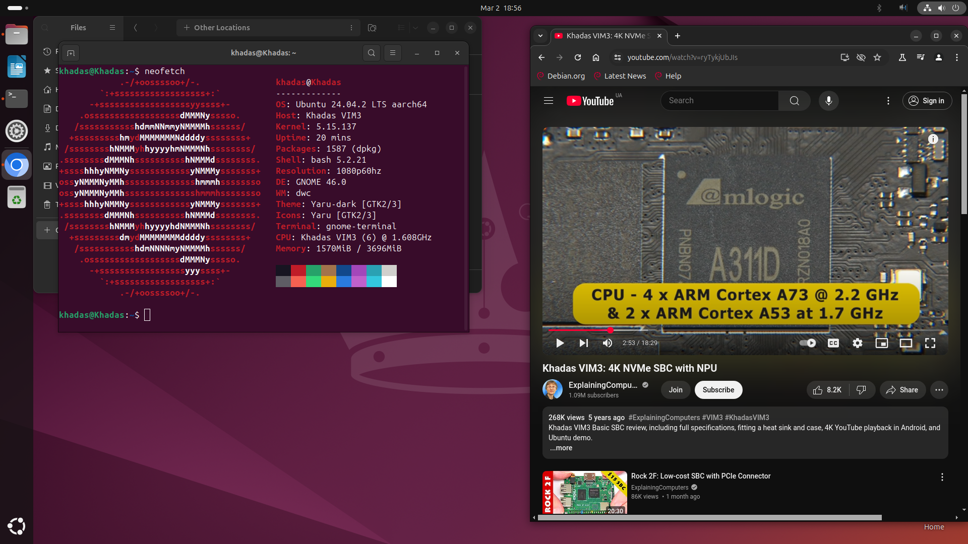Open YouTube hamburger guide menu
968x544 pixels.
(549, 101)
